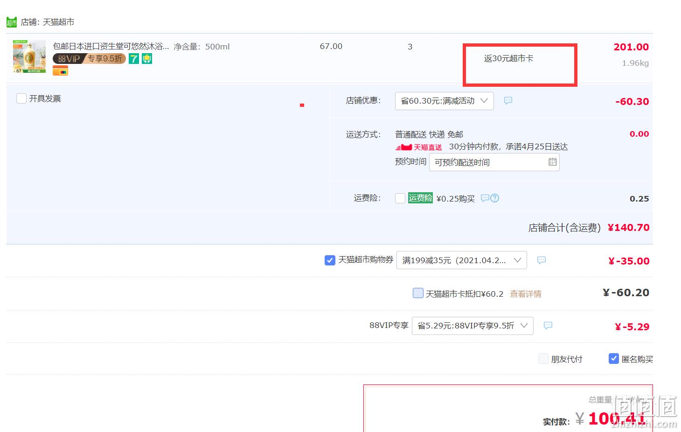Click the 可预约配送时间 delivery time field
The height and width of the screenshot is (432, 681).
pos(494,162)
